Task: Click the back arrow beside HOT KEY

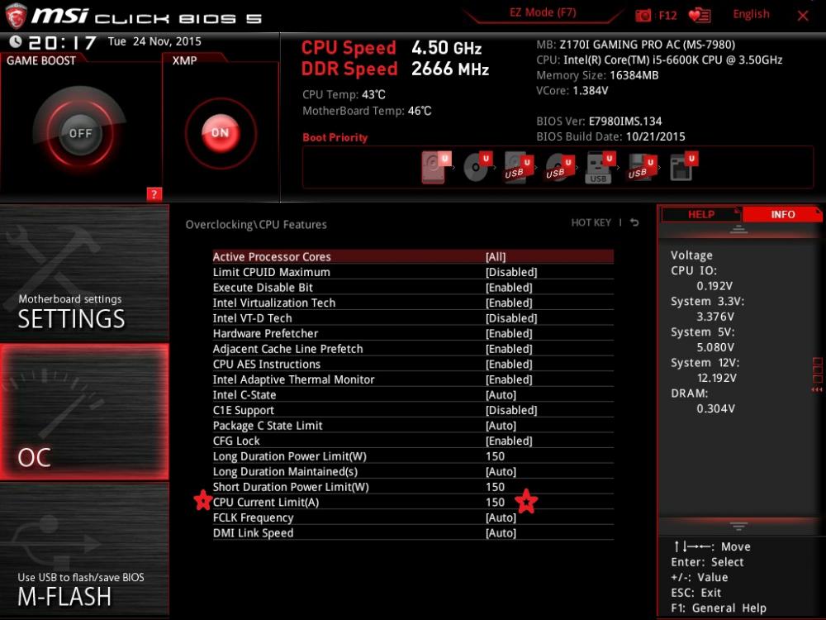Action: [634, 222]
